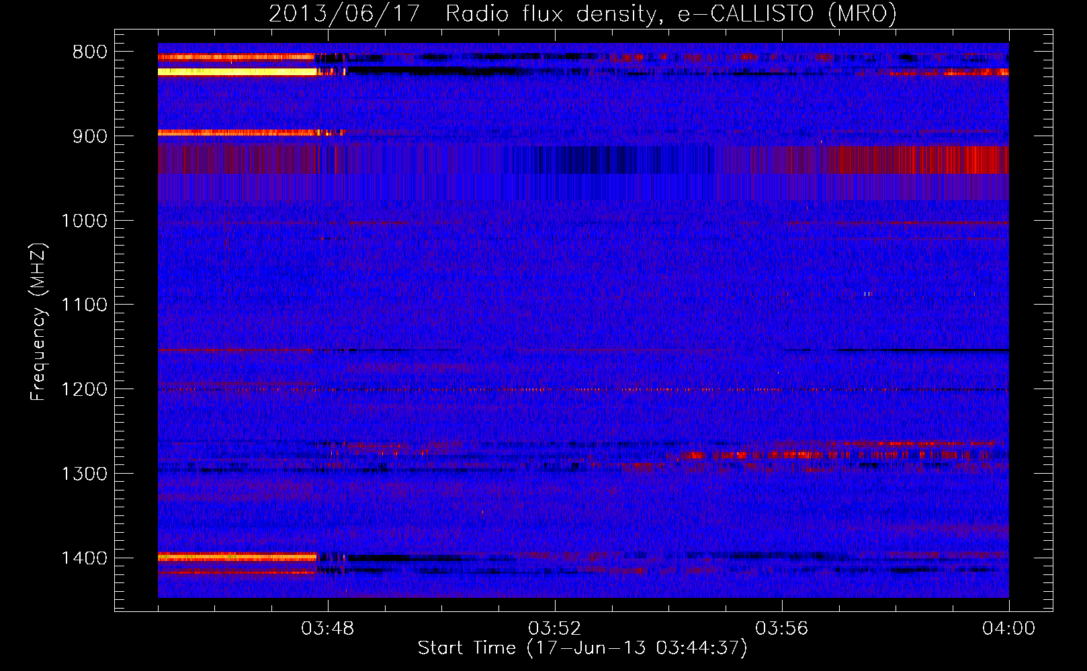Click the 'Frequency (MHZ)' axis title
The width and height of the screenshot is (1087, 671).
tap(39, 321)
